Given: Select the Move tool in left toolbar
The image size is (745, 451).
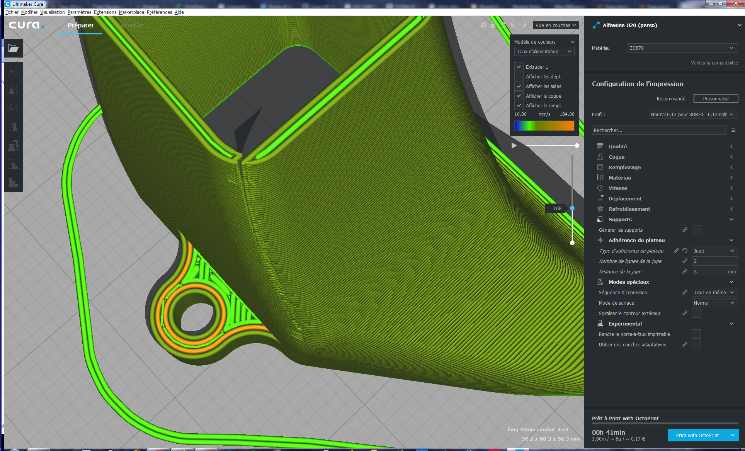Looking at the screenshot, I should 14,71.
